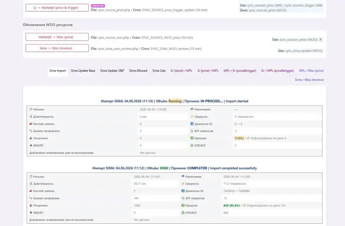This screenshot has width=345, height=226.
Task: Click the recycle UPDATE icon in first table
Action: pyautogui.click(x=192, y=145)
